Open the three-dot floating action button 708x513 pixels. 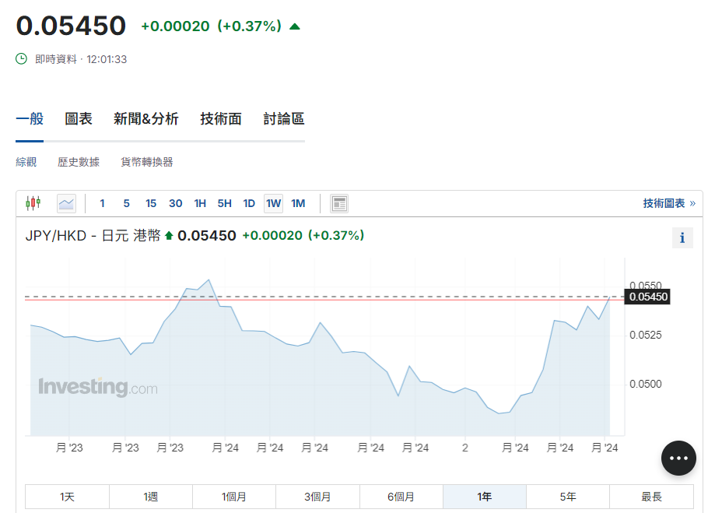coord(678,458)
